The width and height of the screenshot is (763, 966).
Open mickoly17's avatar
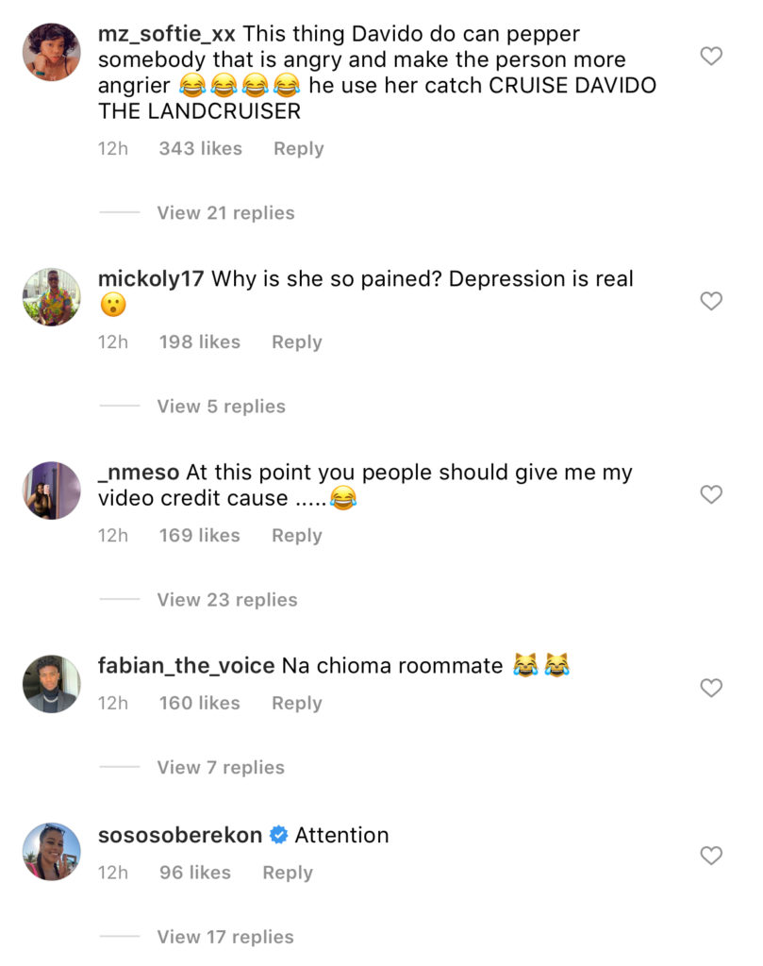click(x=51, y=297)
